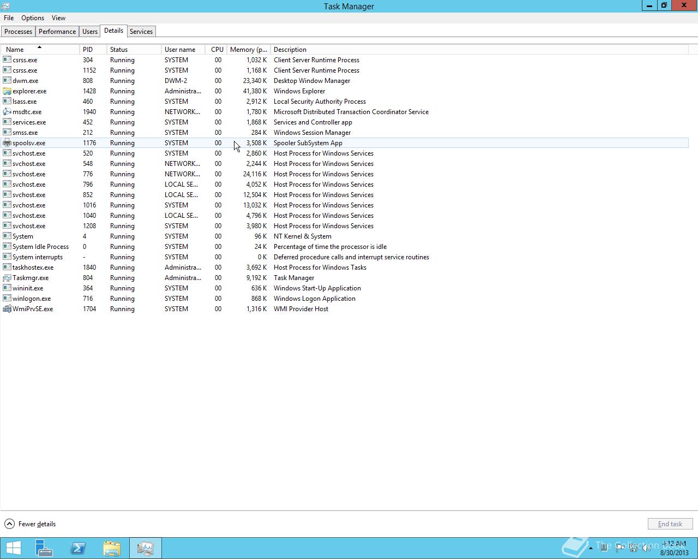The width and height of the screenshot is (698, 559).
Task: Select the svchost.exe row with PID 852
Action: (x=345, y=195)
